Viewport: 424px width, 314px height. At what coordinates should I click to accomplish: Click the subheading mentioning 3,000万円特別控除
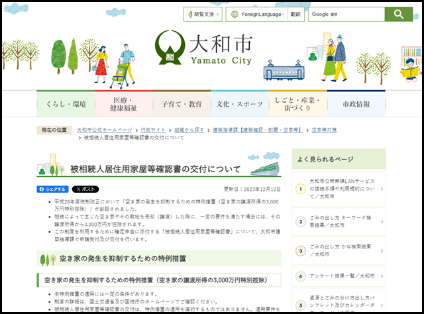click(x=156, y=280)
